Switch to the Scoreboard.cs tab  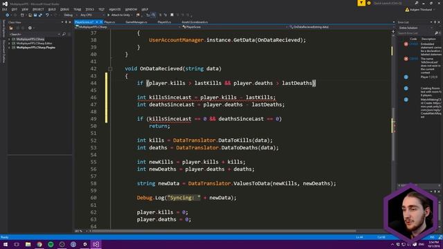point(195,22)
